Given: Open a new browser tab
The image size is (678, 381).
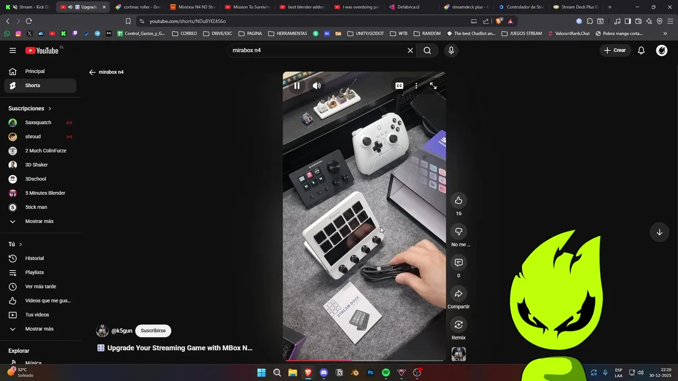Looking at the screenshot, I should [610, 7].
